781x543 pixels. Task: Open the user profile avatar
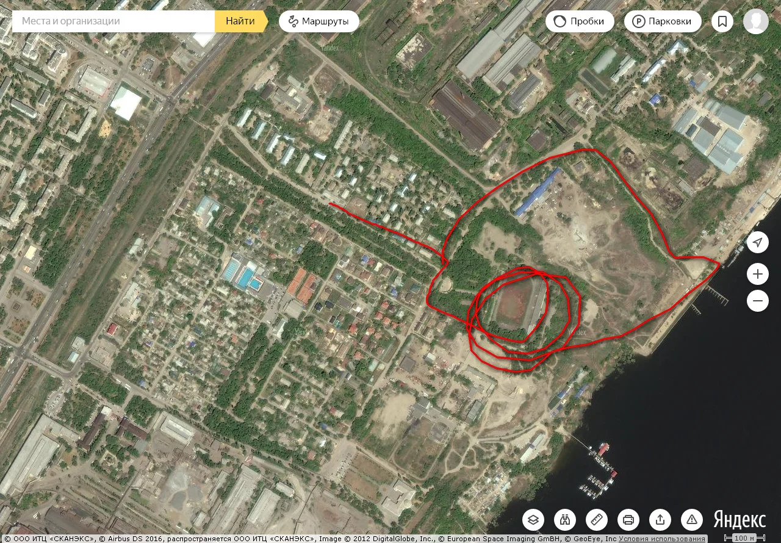(756, 21)
